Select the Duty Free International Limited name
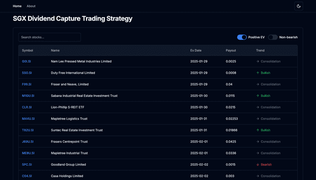 (73, 73)
